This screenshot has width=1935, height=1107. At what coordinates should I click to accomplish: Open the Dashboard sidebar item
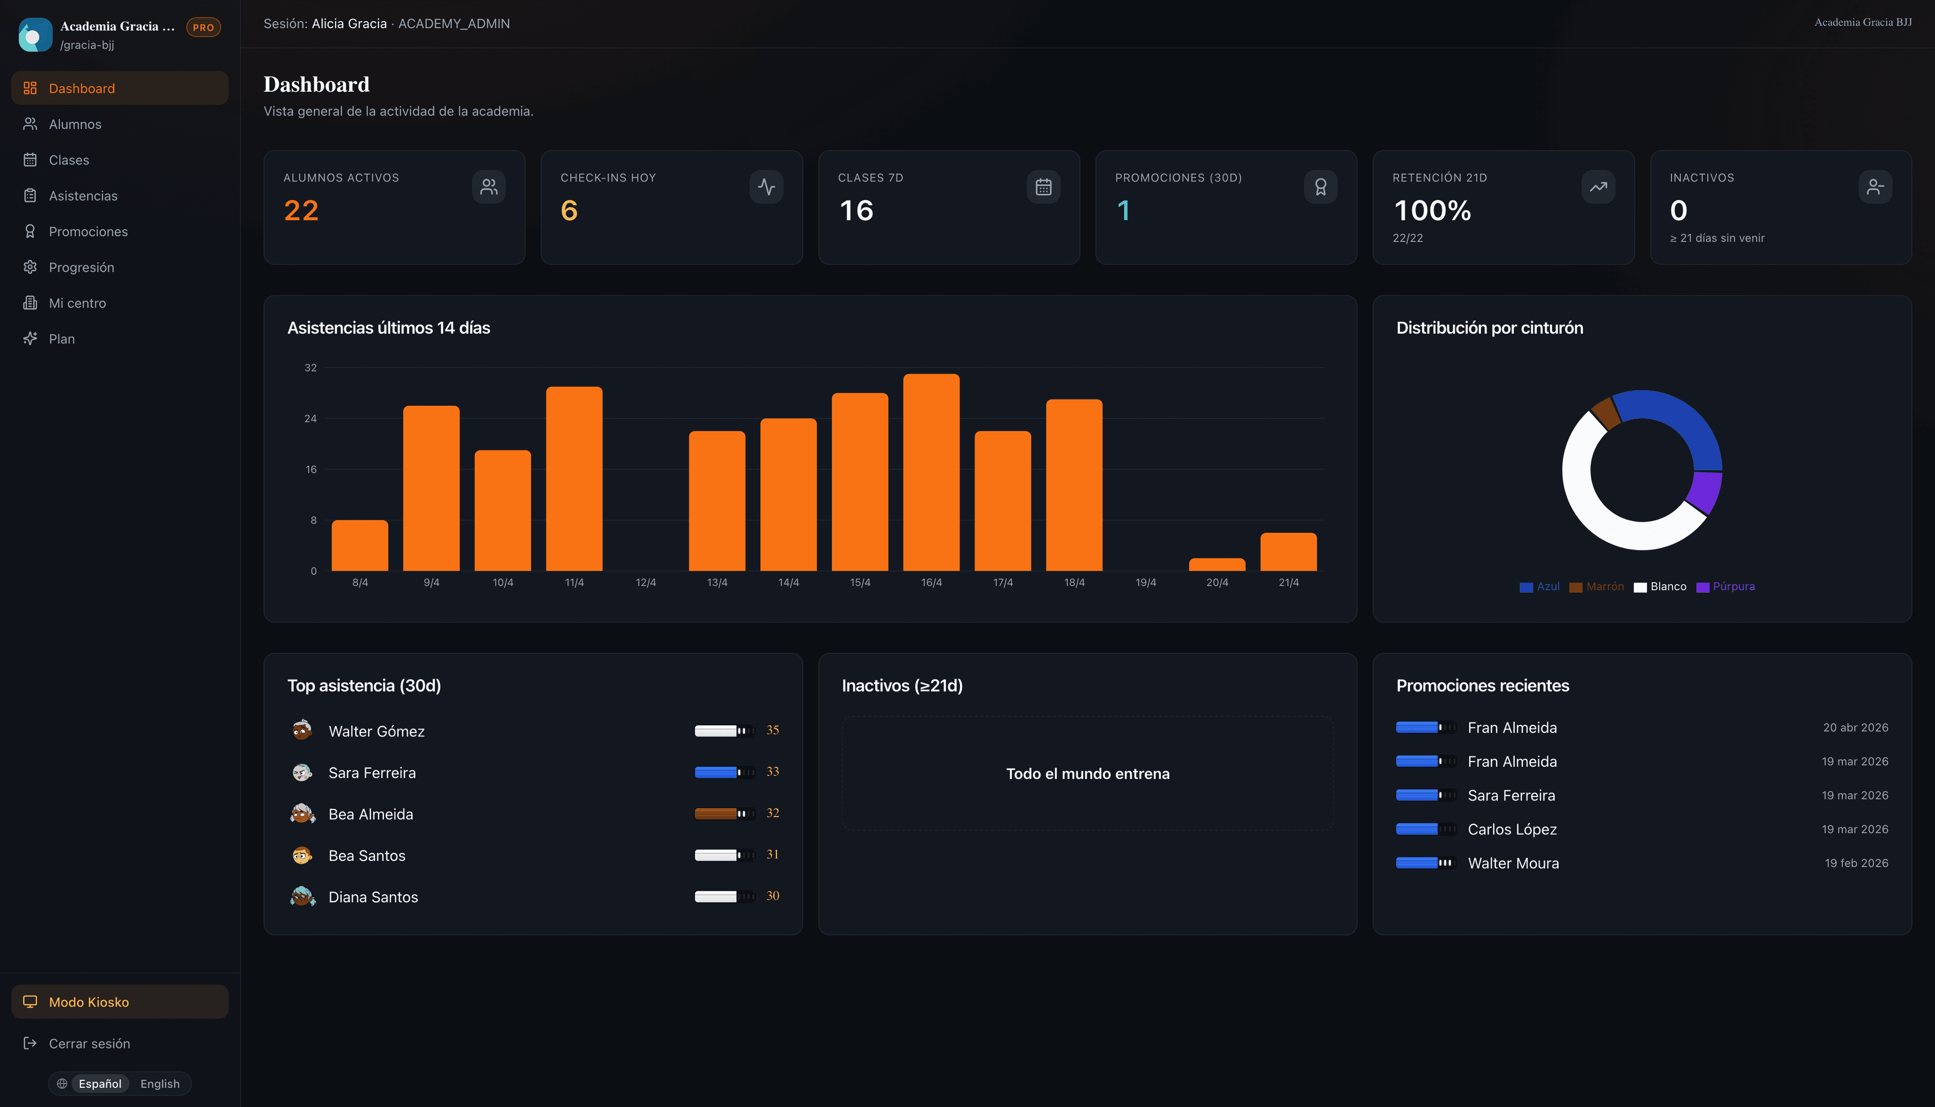click(x=120, y=88)
